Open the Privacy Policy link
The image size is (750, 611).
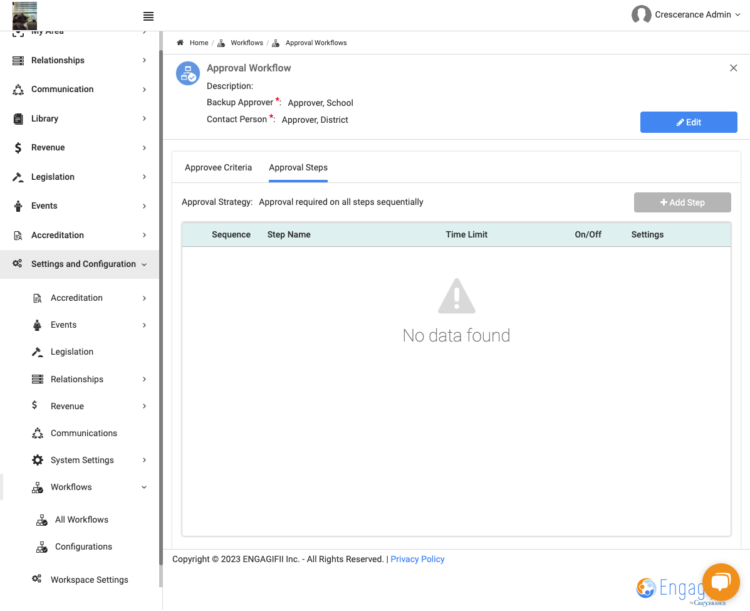(417, 560)
